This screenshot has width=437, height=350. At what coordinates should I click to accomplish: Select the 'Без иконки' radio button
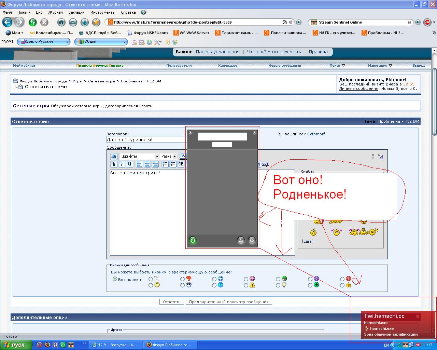pos(115,279)
